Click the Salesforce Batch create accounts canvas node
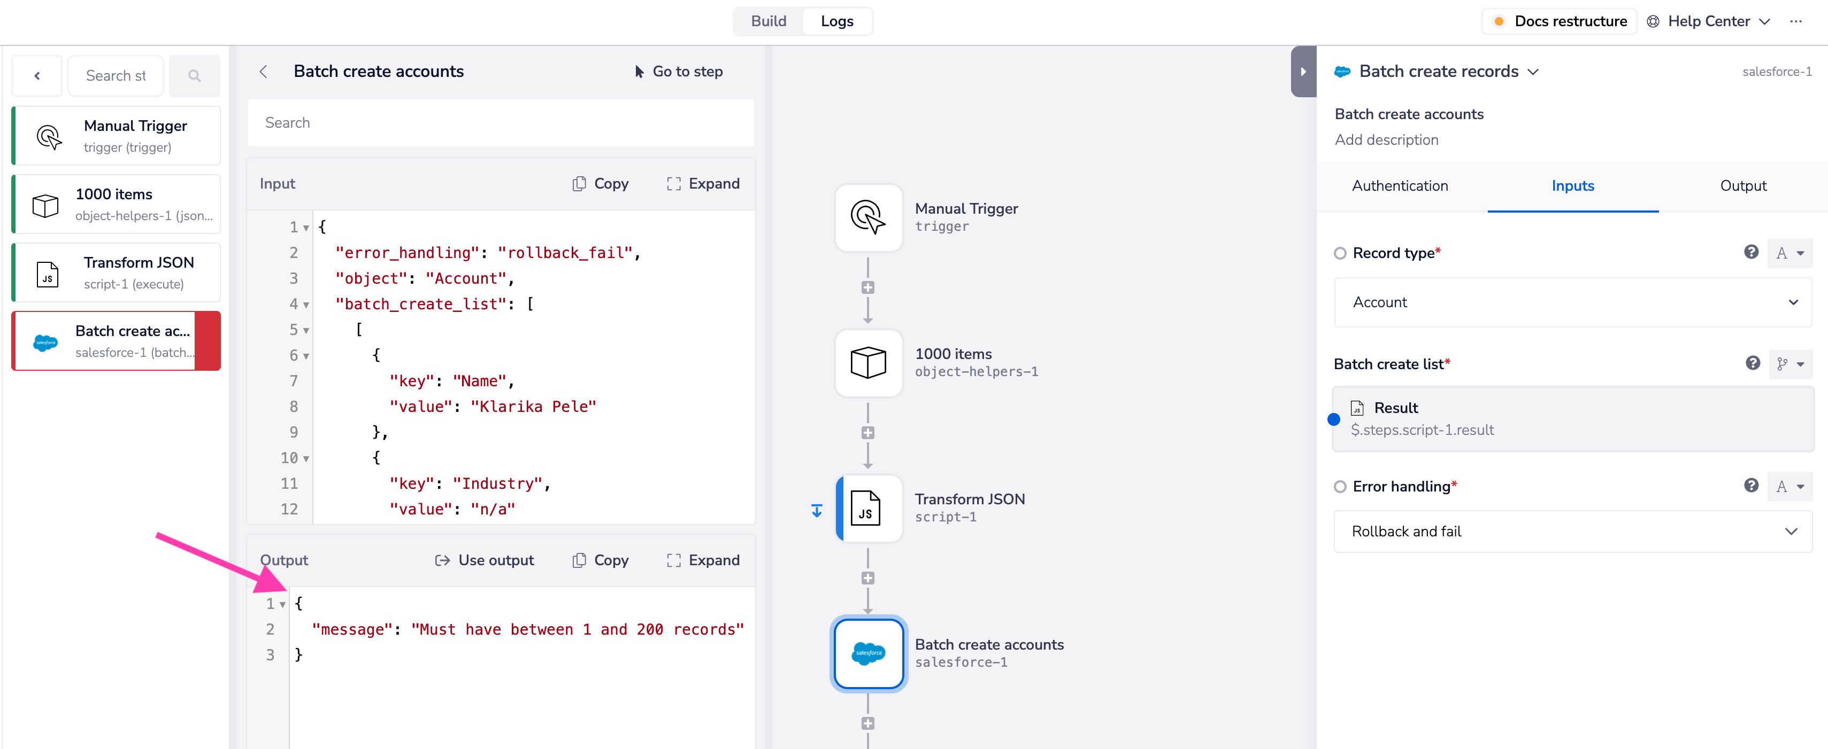Image resolution: width=1828 pixels, height=749 pixels. [x=868, y=653]
